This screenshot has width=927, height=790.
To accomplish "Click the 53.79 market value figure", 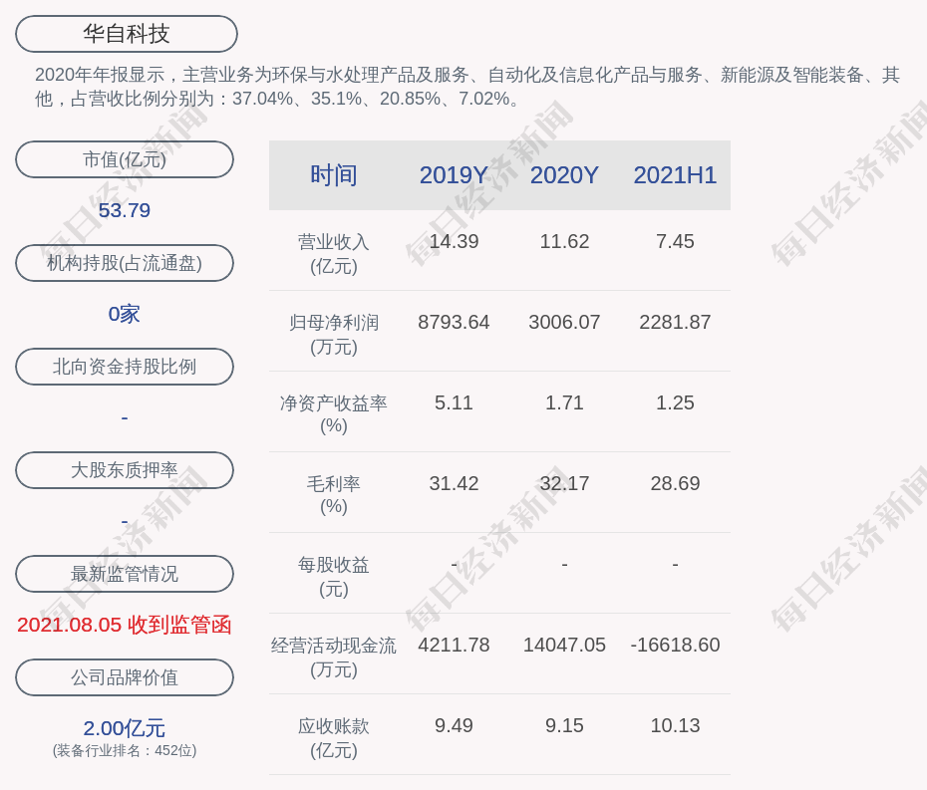I will (x=125, y=210).
